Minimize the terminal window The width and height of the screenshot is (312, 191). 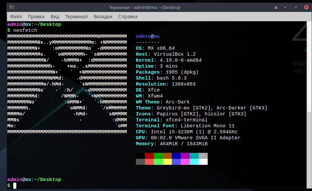click(x=285, y=7)
